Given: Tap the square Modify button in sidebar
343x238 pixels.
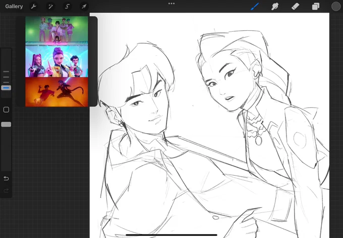Looking at the screenshot, I should click(6, 110).
